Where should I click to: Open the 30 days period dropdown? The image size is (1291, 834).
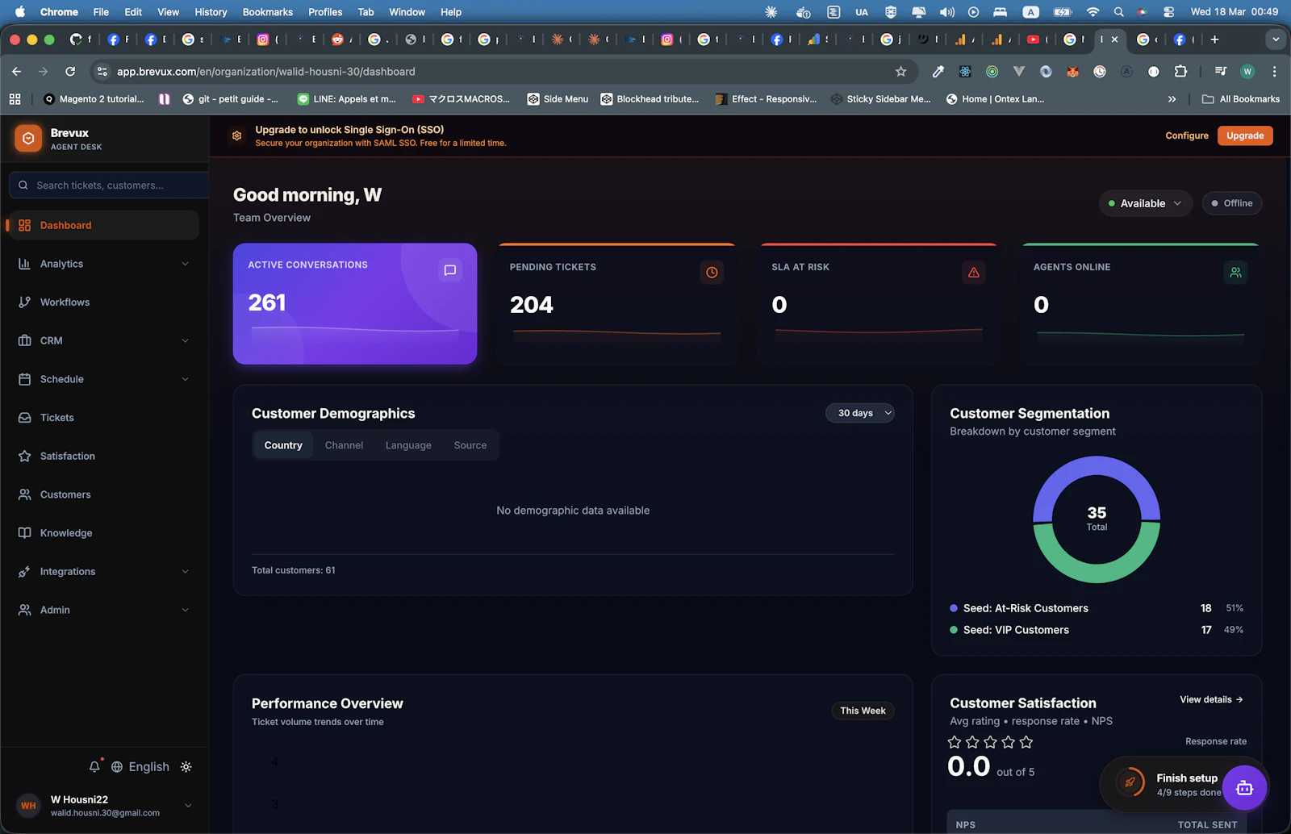click(x=859, y=412)
